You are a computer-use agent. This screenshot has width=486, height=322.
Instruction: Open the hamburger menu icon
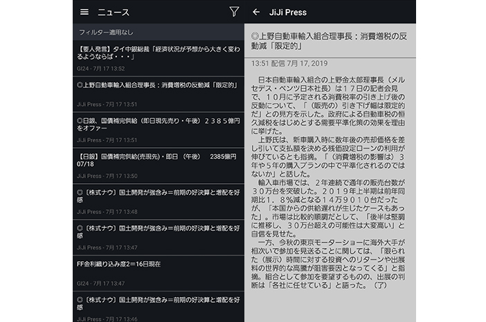pos(84,12)
